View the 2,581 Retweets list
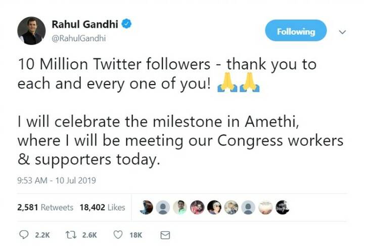This screenshot has width=366, height=246. 45,208
